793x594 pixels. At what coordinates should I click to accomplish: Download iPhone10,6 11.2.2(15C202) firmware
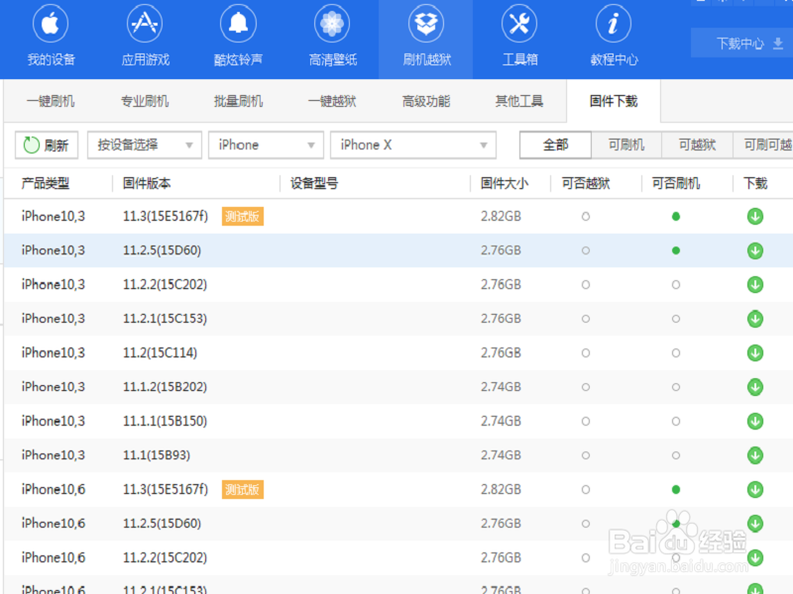tap(755, 557)
